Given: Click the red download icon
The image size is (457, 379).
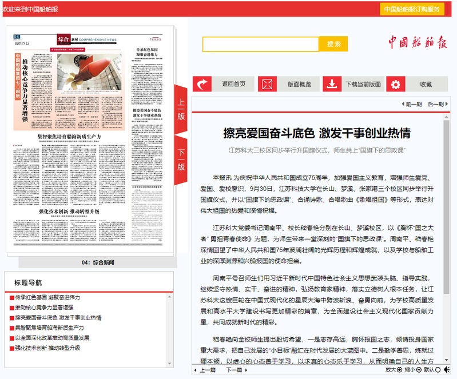Looking at the screenshot, I should coord(332,84).
